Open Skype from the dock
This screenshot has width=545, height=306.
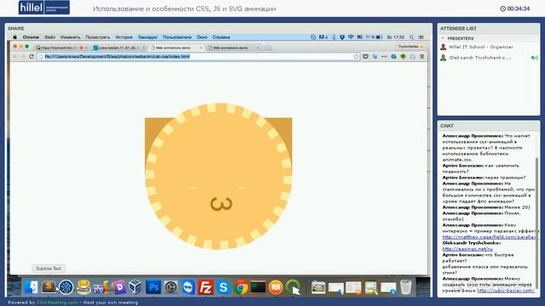(223, 287)
